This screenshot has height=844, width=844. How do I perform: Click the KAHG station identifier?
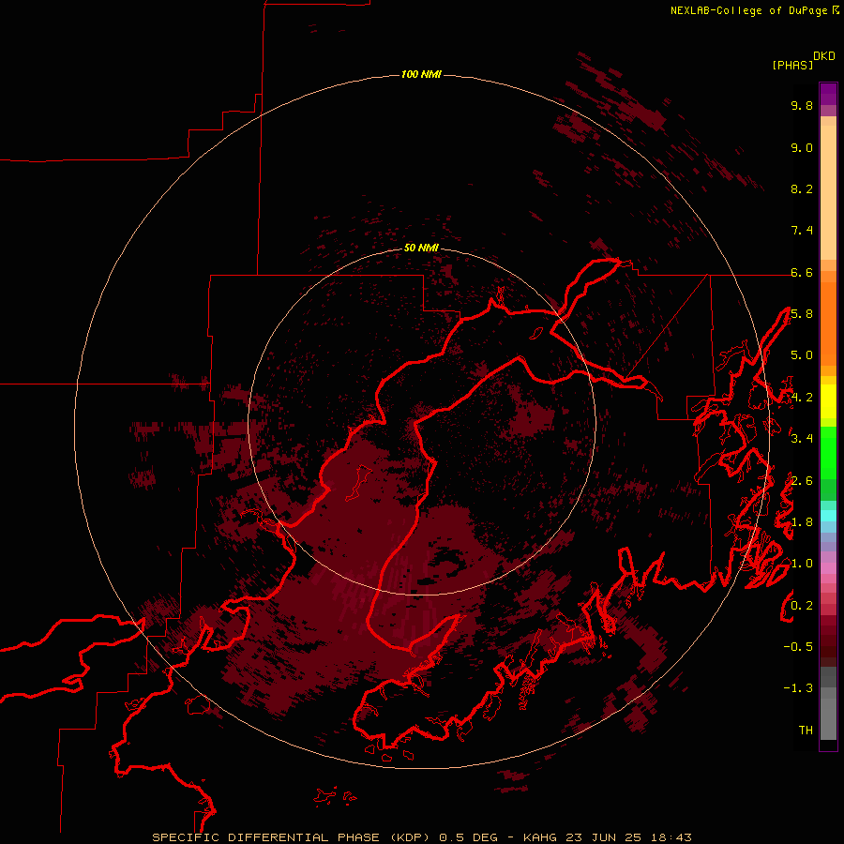(541, 837)
